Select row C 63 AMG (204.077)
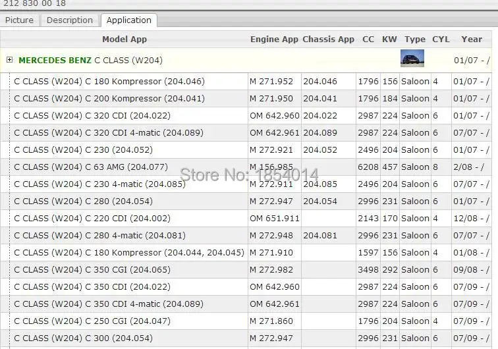 [246, 167]
